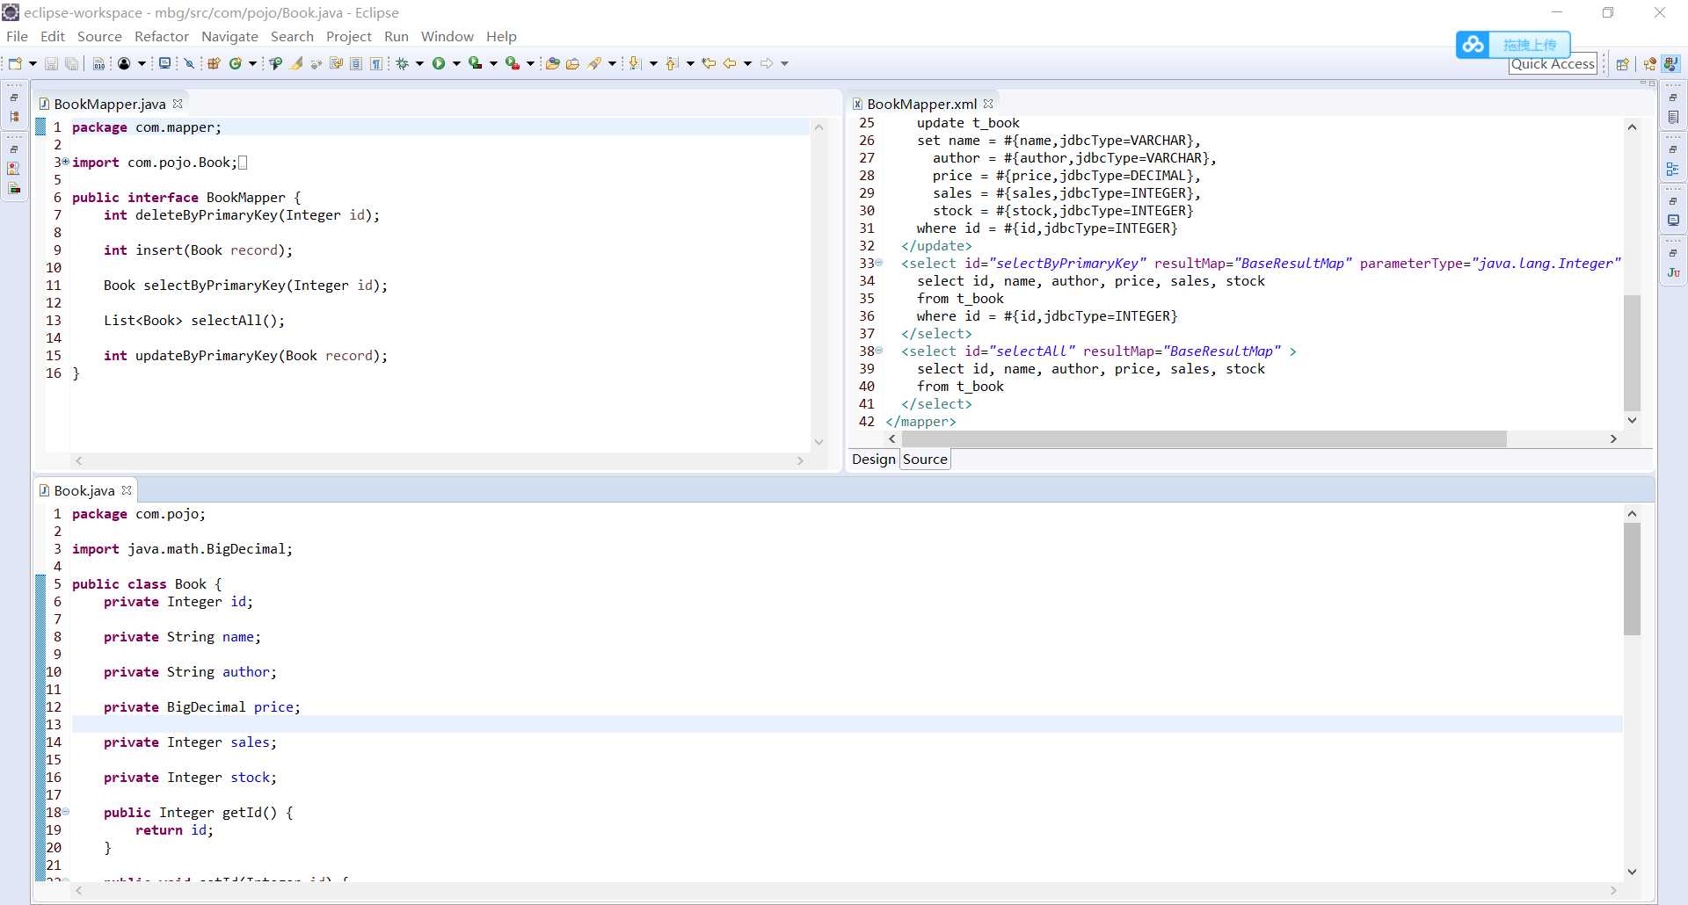
Task: Close the BookMapper.java editor tab
Action: coord(178,104)
